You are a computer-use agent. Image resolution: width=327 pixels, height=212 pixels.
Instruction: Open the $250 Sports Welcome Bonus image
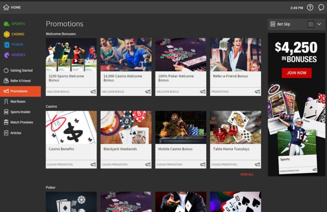(71, 55)
